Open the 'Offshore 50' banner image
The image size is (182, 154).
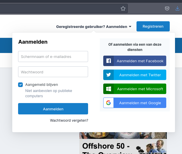(x=123, y=146)
